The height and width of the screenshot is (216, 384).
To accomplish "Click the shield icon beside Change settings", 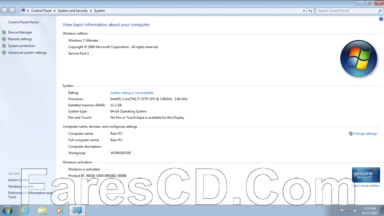I will pos(351,134).
